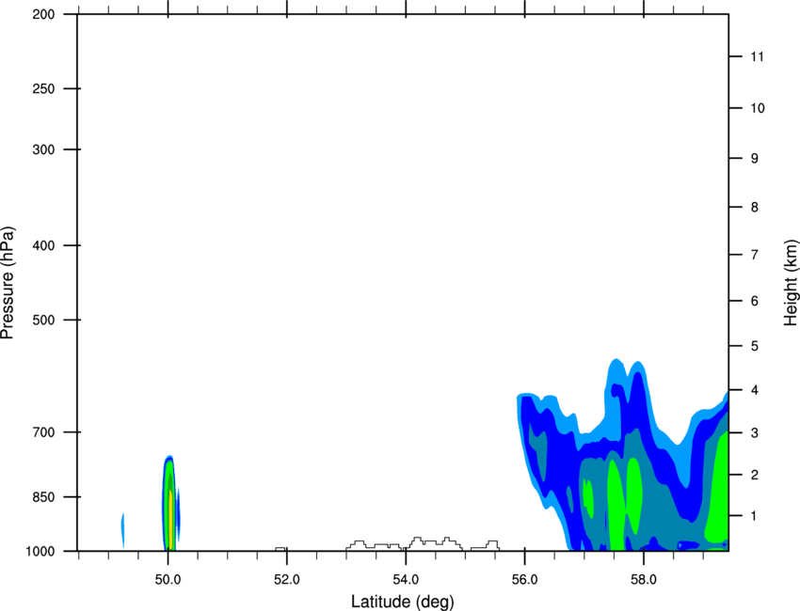
Task: Click the Height (km) axis title
Action: [x=791, y=282]
